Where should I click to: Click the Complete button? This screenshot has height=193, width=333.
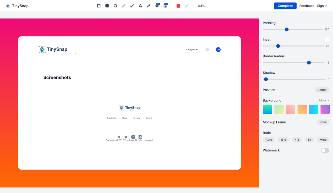click(x=285, y=6)
